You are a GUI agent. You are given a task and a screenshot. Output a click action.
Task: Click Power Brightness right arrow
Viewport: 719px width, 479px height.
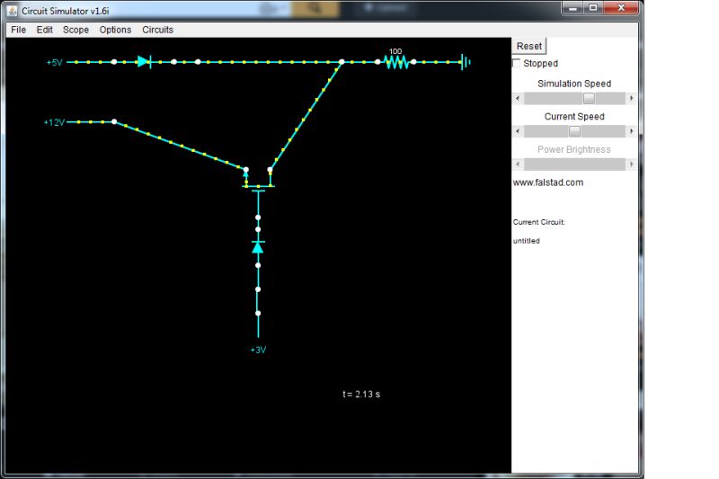[632, 164]
